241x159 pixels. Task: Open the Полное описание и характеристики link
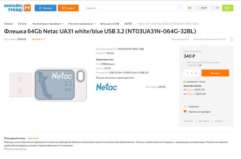115,78
